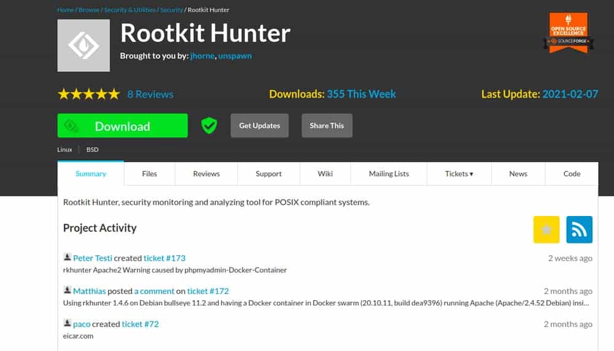614x351 pixels.
Task: Click the '2 weeks ago' timestamp
Action: point(570,258)
